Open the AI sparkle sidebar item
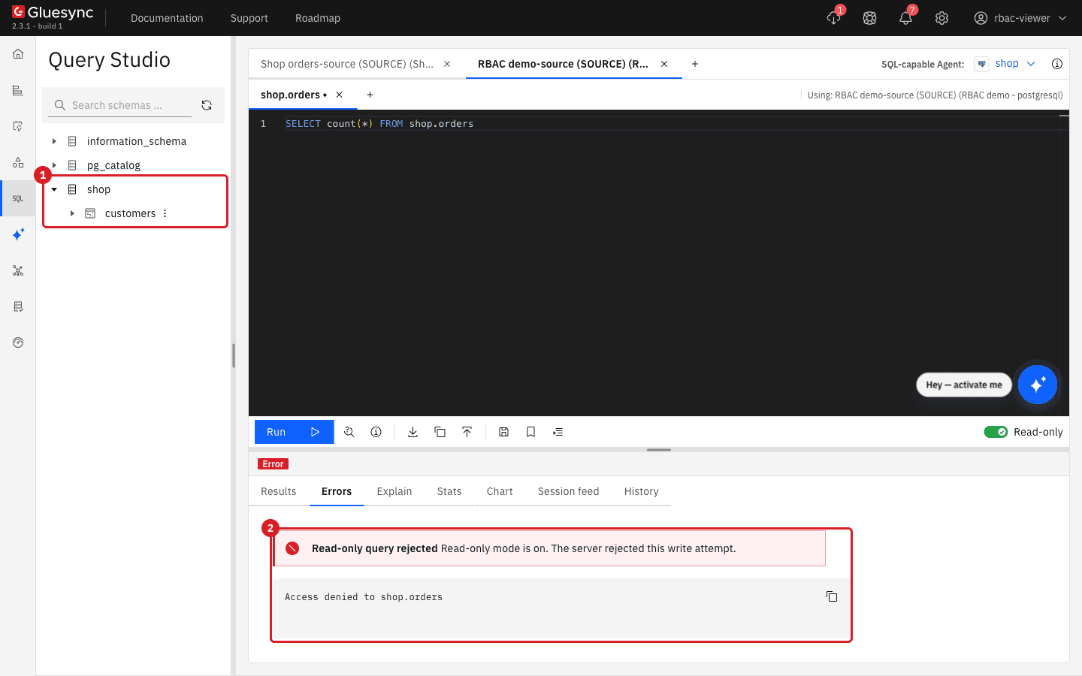Screen dimensions: 1082x676 coord(18,234)
